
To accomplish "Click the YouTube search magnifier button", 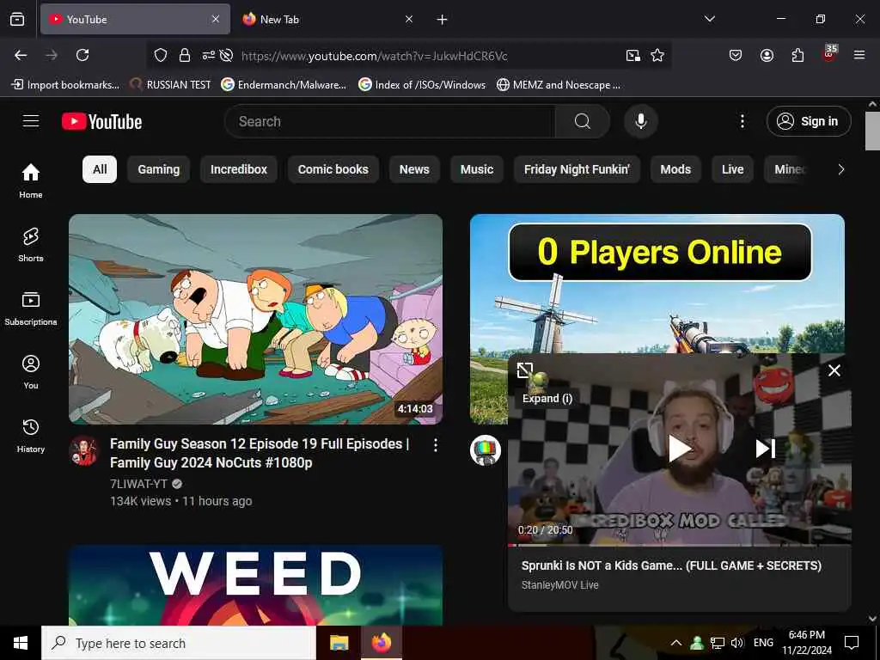I will tap(583, 121).
